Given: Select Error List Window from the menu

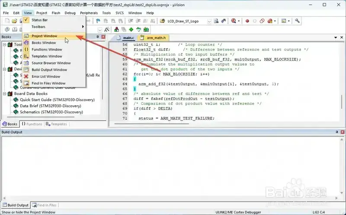Looking at the screenshot, I should 46,76.
